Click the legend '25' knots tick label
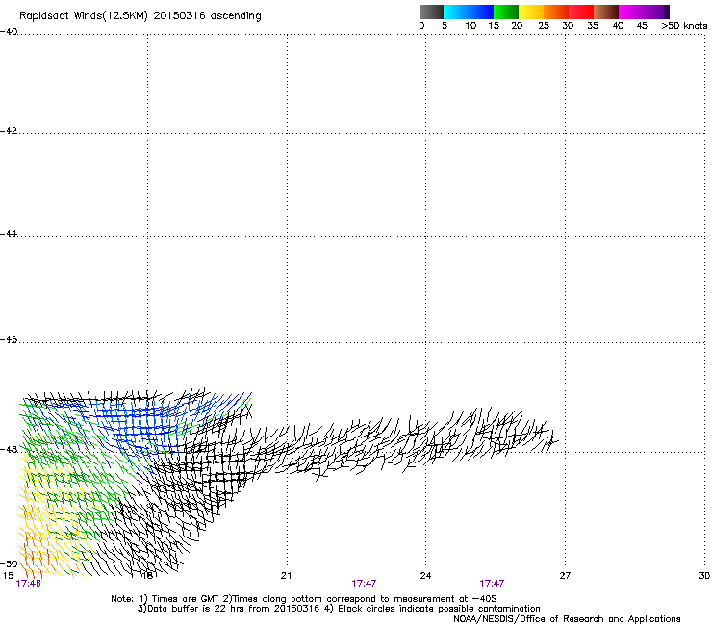Viewport: 712px width, 625px height. point(544,26)
